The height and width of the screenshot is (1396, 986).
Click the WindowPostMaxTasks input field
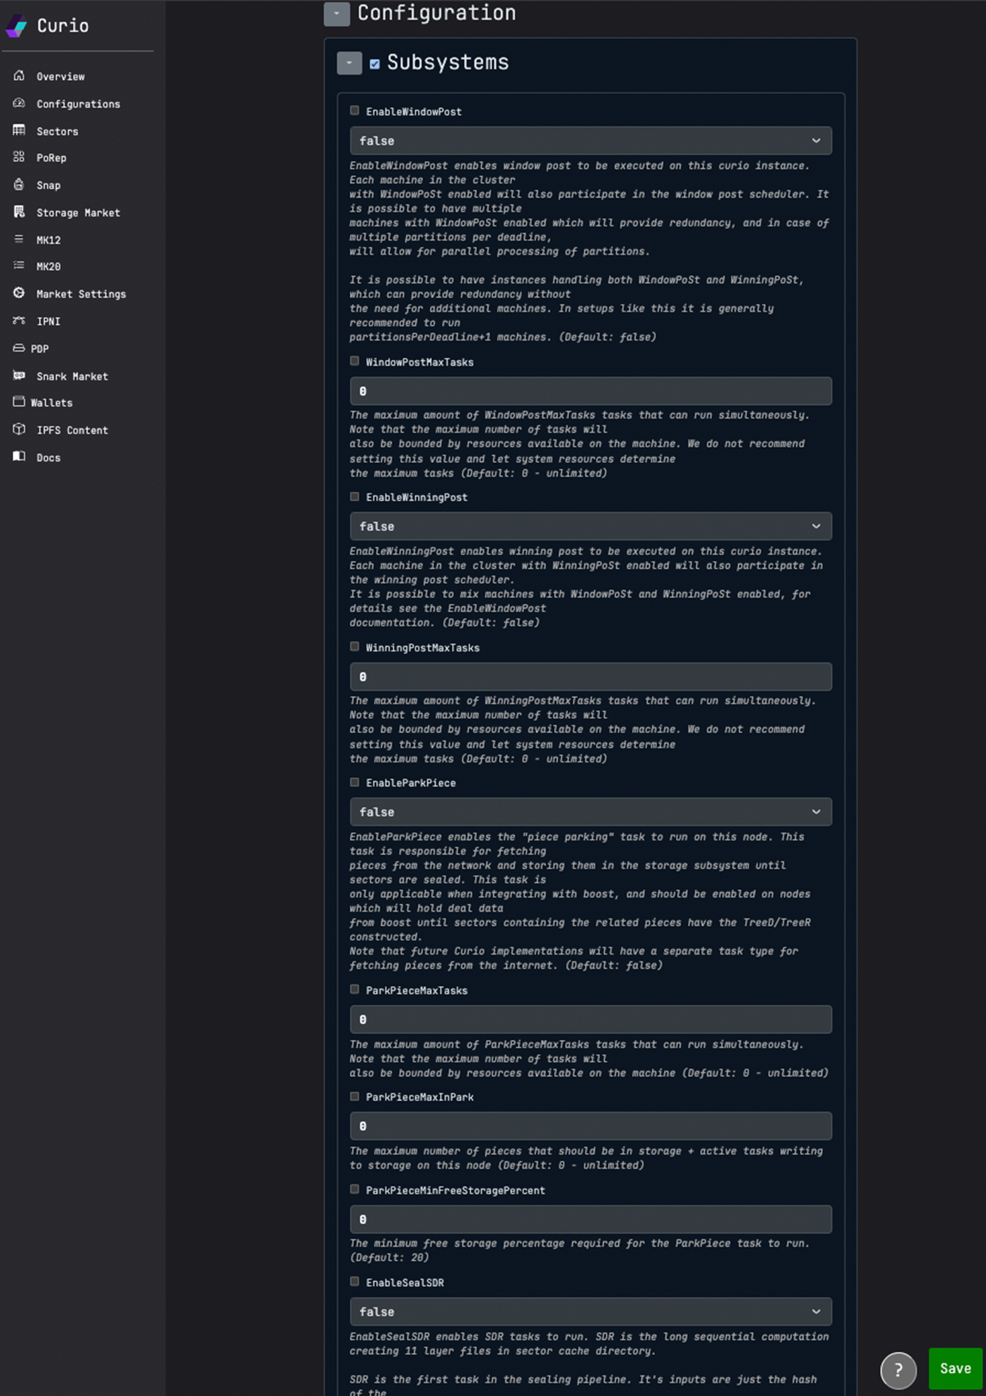(x=590, y=391)
